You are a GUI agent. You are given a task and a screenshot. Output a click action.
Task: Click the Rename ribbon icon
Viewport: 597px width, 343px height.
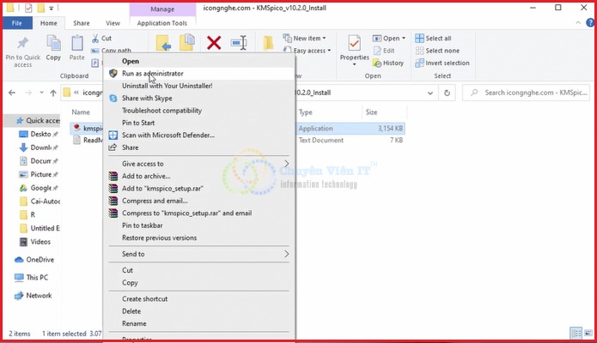239,43
